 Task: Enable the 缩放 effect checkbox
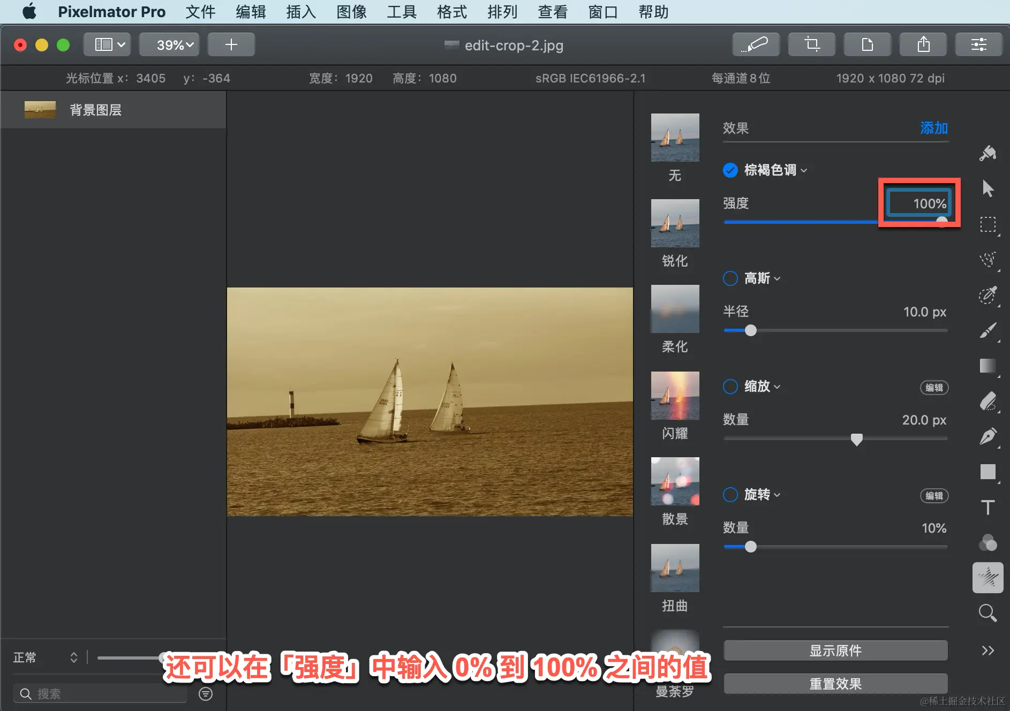tap(730, 387)
